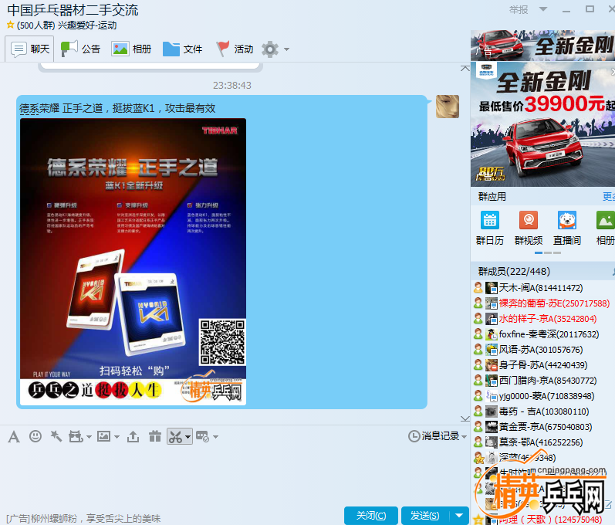Screen dimensions: 615x525
Task: Open the 公告 announcements tab
Action: point(80,49)
